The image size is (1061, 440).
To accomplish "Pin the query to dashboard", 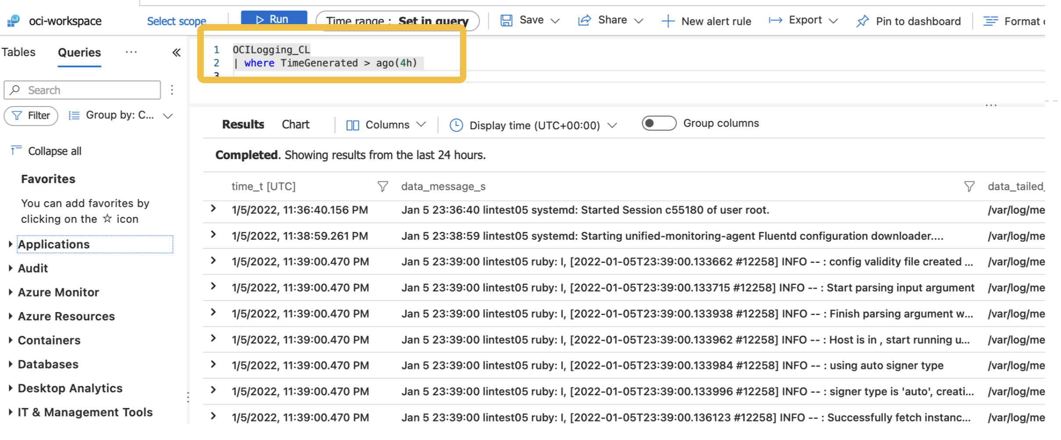I will 908,21.
